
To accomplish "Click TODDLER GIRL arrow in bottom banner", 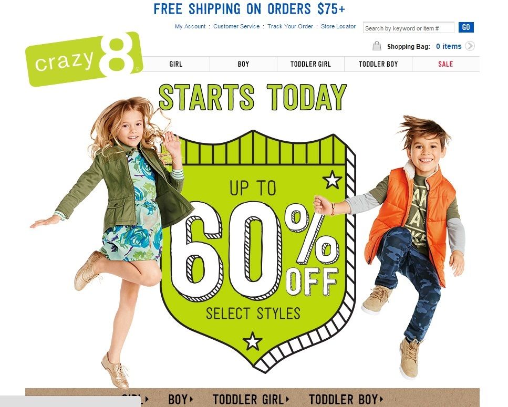I will (x=251, y=399).
